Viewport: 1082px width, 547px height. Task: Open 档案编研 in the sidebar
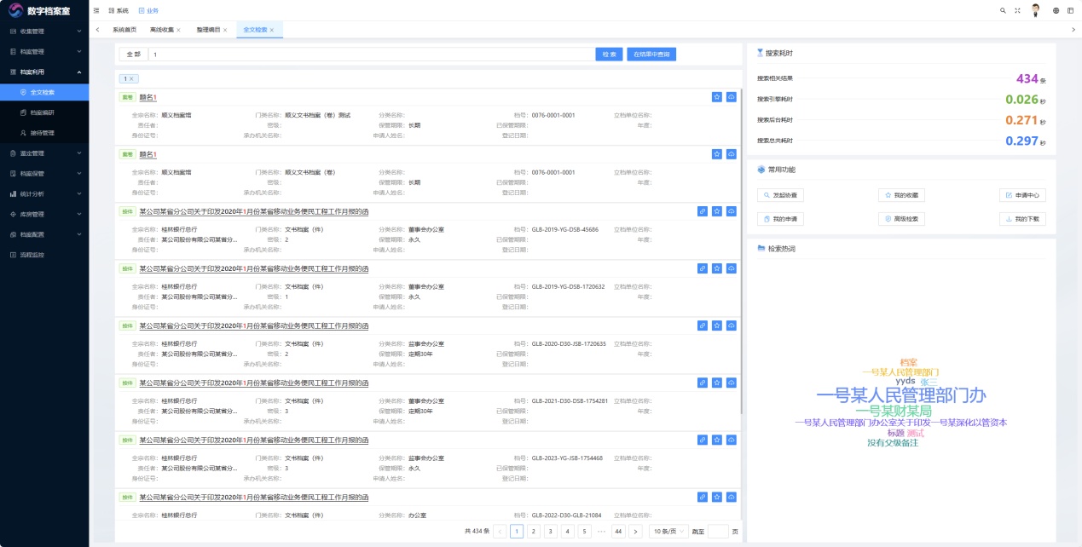click(x=44, y=112)
